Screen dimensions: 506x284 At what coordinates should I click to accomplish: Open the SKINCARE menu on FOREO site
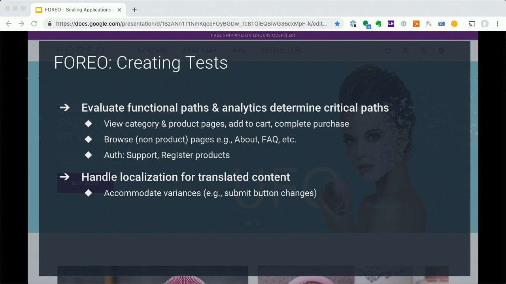tap(153, 50)
